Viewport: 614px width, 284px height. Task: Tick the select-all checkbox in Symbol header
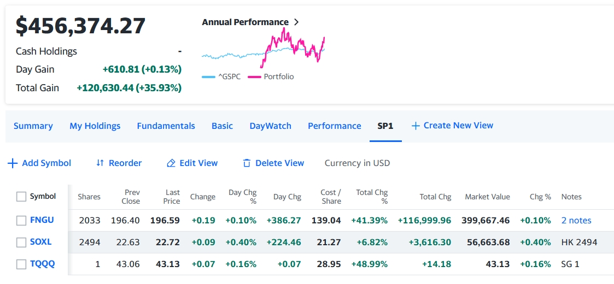click(21, 197)
